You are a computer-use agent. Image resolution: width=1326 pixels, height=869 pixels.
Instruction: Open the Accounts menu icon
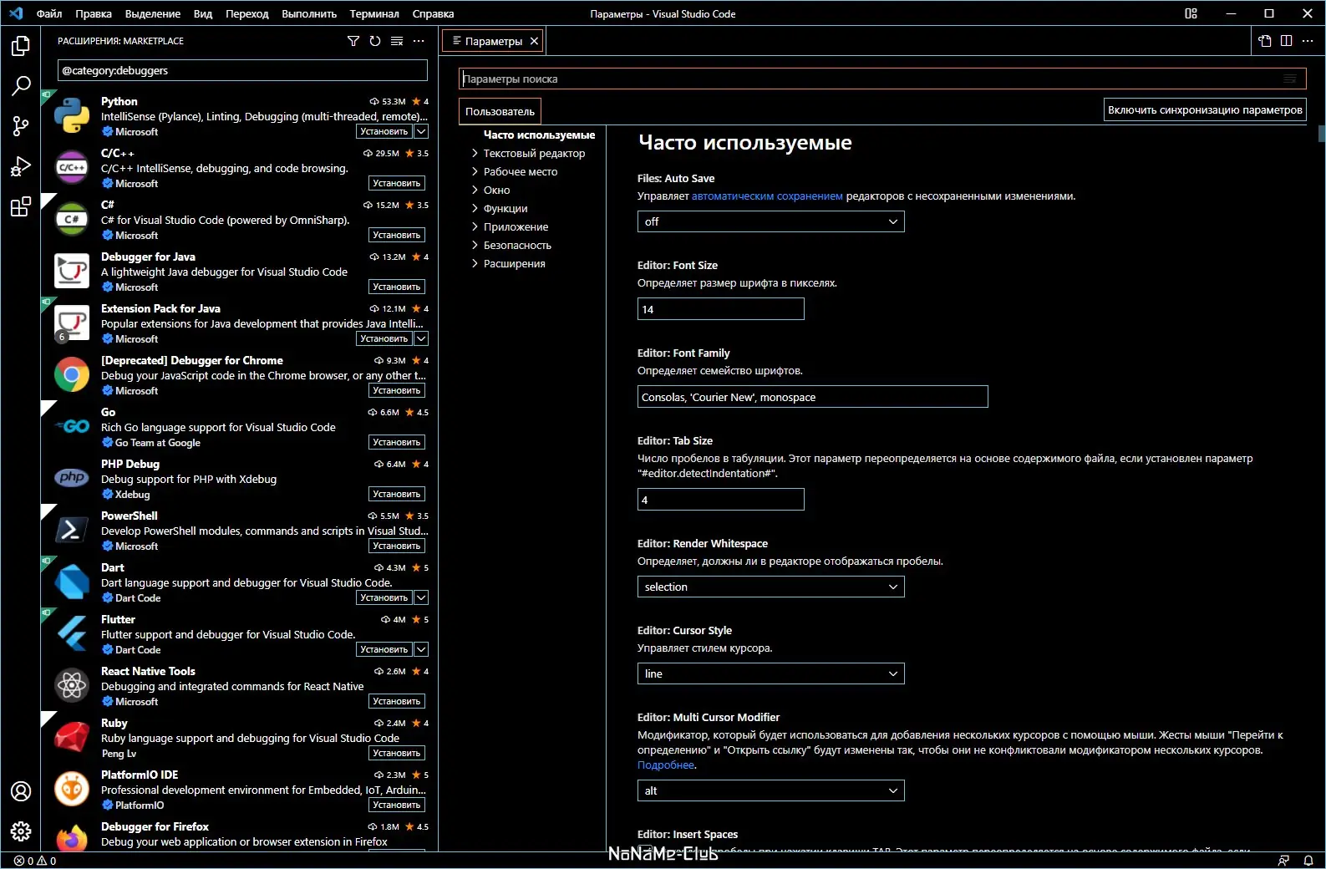(21, 791)
